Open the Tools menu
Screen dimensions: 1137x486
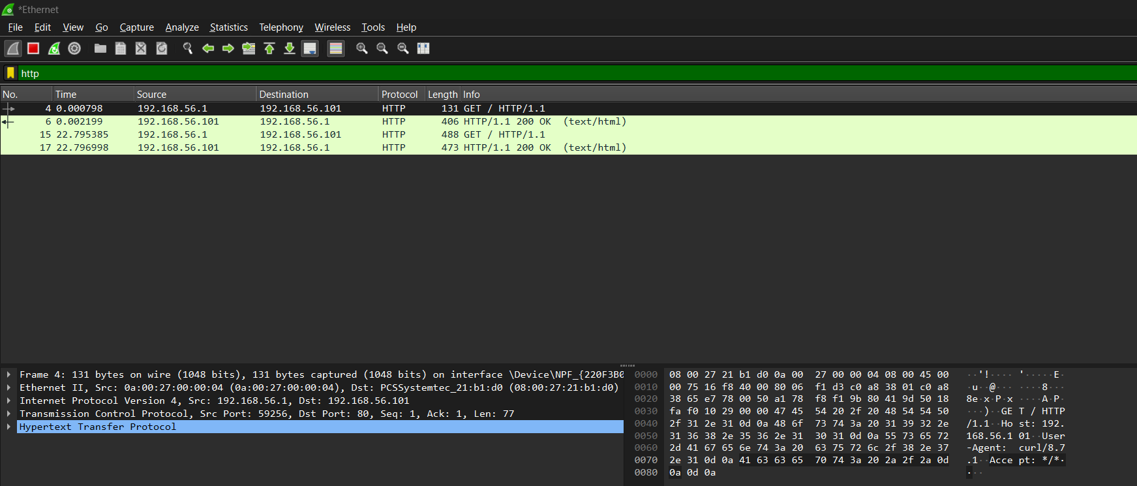373,27
